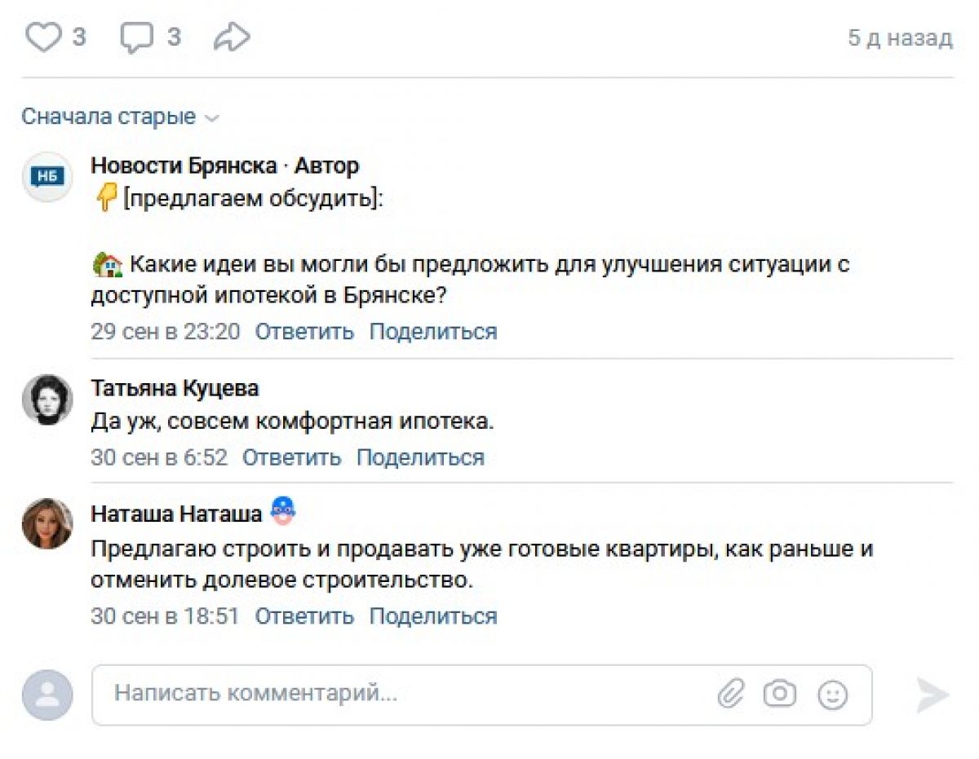Like the post with the heart icon
The width and height of the screenshot is (979, 759).
[43, 38]
